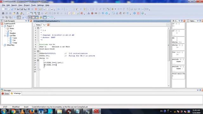Viewport: 203px width, 114px height.
Task: Click the globe web icon in toolbar
Action: pos(142,13)
